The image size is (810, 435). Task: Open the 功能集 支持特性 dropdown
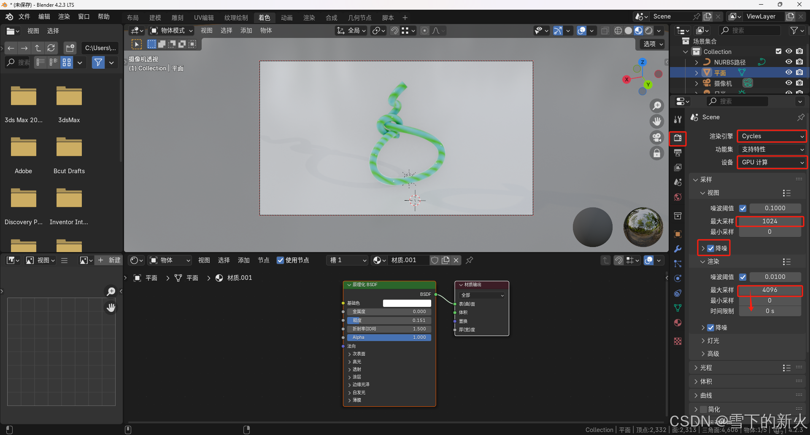tap(772, 149)
